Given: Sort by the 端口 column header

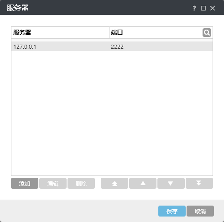Looking at the screenshot, I should [x=156, y=32].
